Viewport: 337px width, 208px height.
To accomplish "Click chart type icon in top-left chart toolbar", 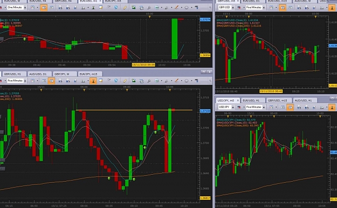I will (x=32, y=8).
